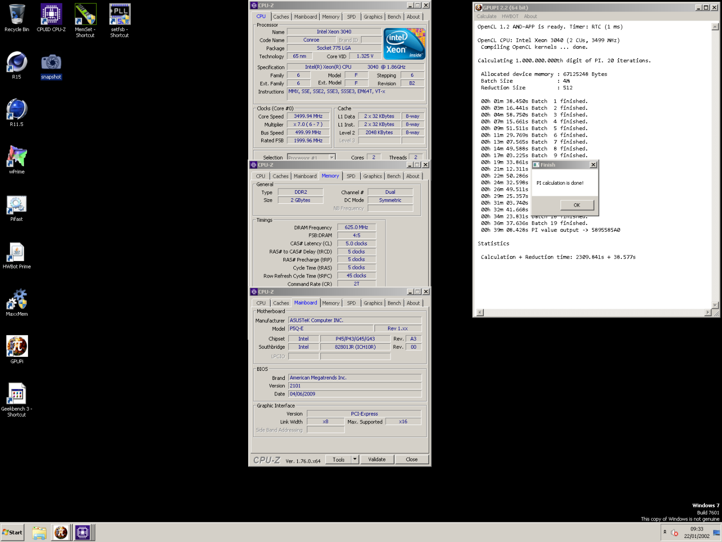Open the MemSet shortcut icon
This screenshot has width=722, height=542.
point(85,21)
